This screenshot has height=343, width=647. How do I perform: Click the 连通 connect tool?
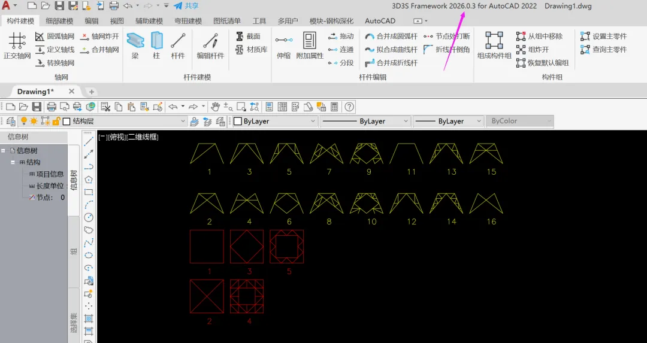[341, 50]
